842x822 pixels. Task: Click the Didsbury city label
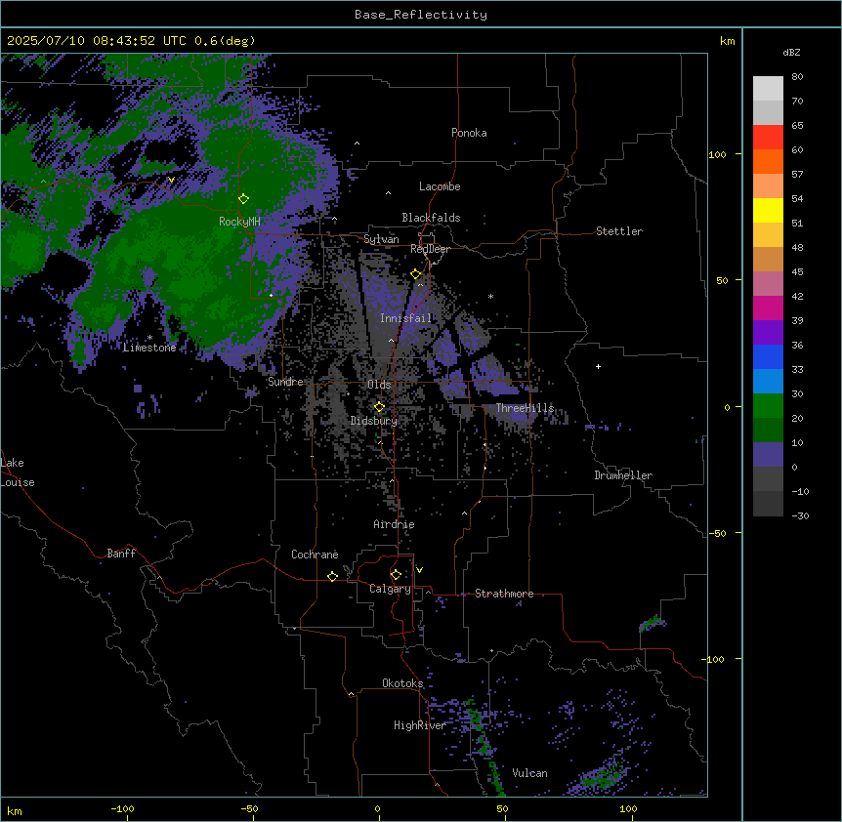(x=374, y=421)
